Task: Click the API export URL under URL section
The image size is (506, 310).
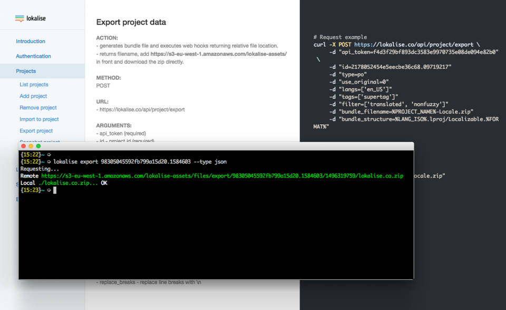Action: [142, 109]
